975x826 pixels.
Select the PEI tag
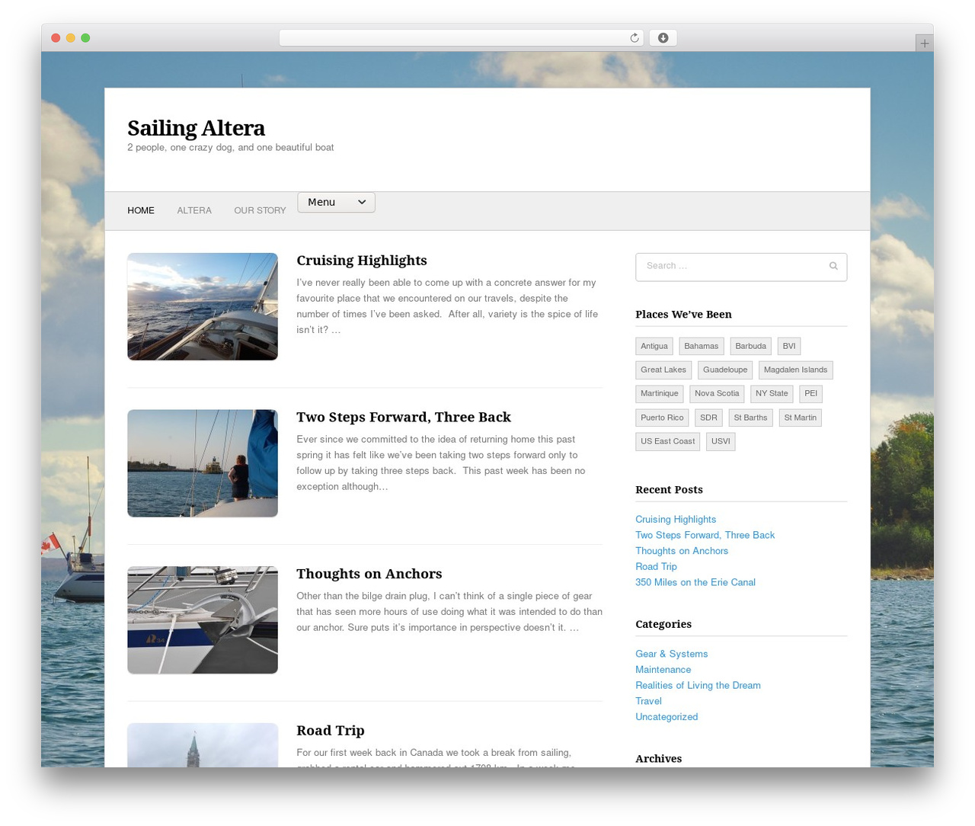811,394
